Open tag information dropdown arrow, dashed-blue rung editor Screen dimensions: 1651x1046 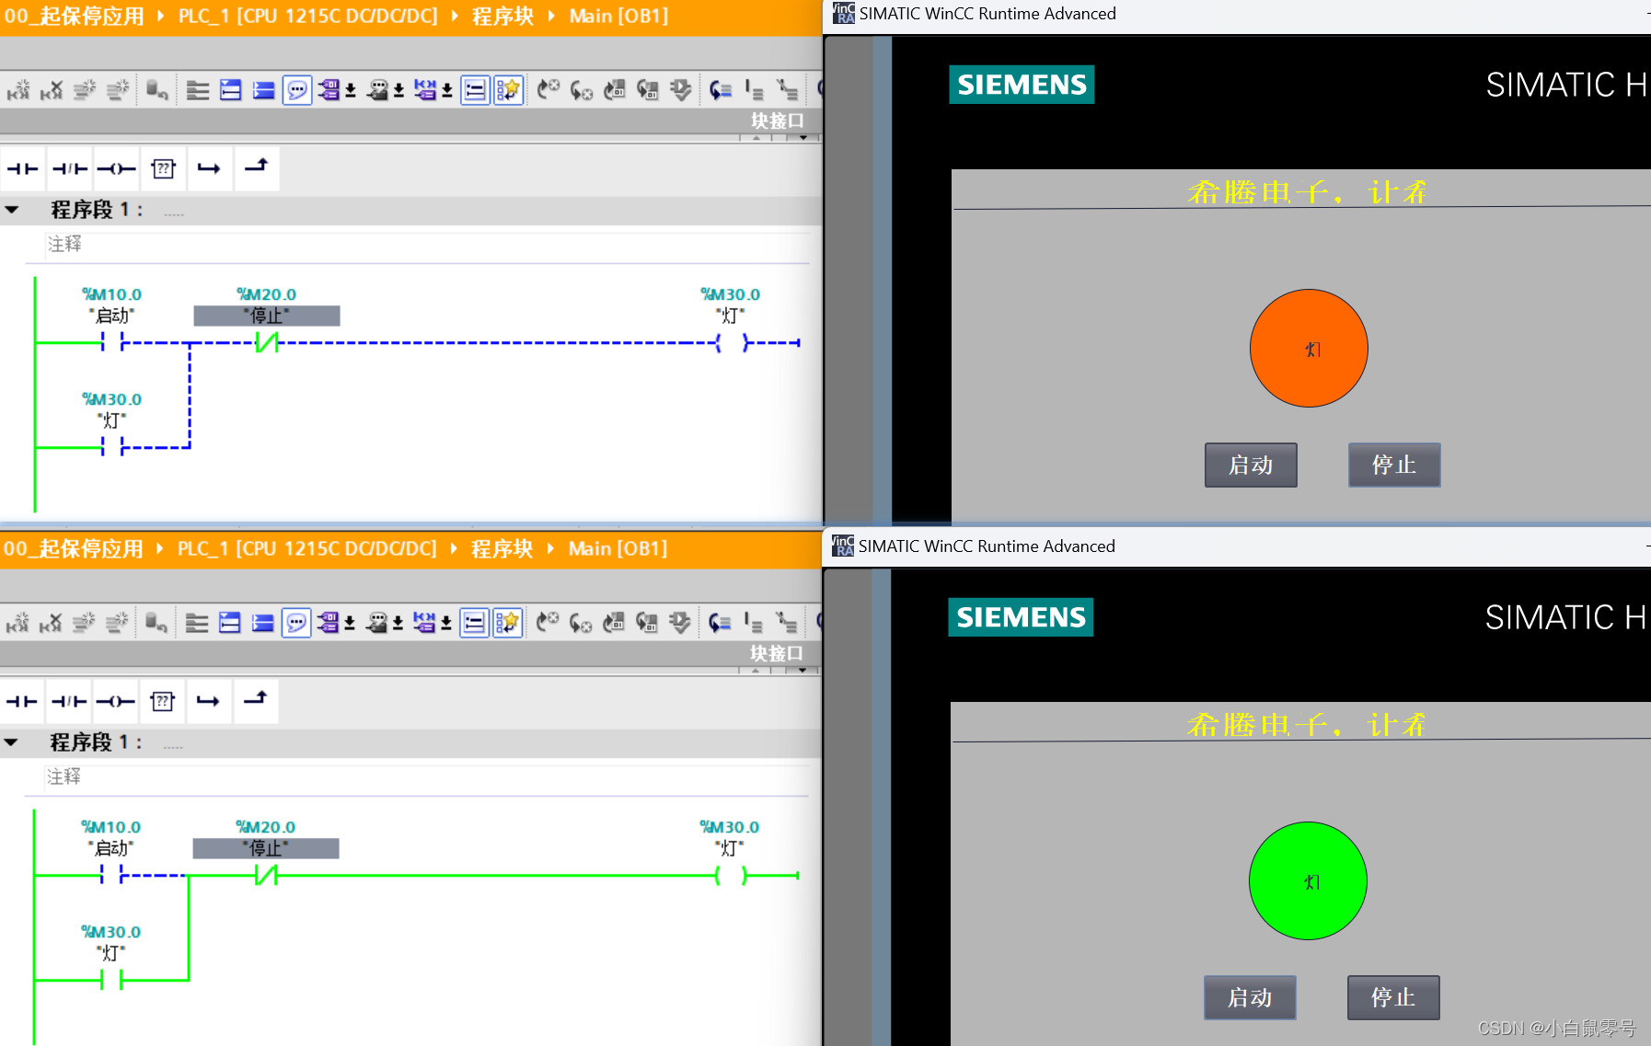[x=399, y=91]
